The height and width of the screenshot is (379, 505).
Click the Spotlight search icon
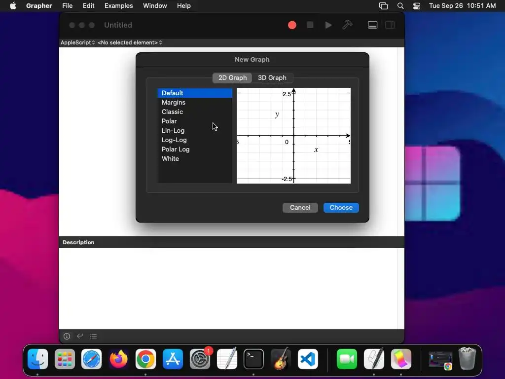coord(400,6)
